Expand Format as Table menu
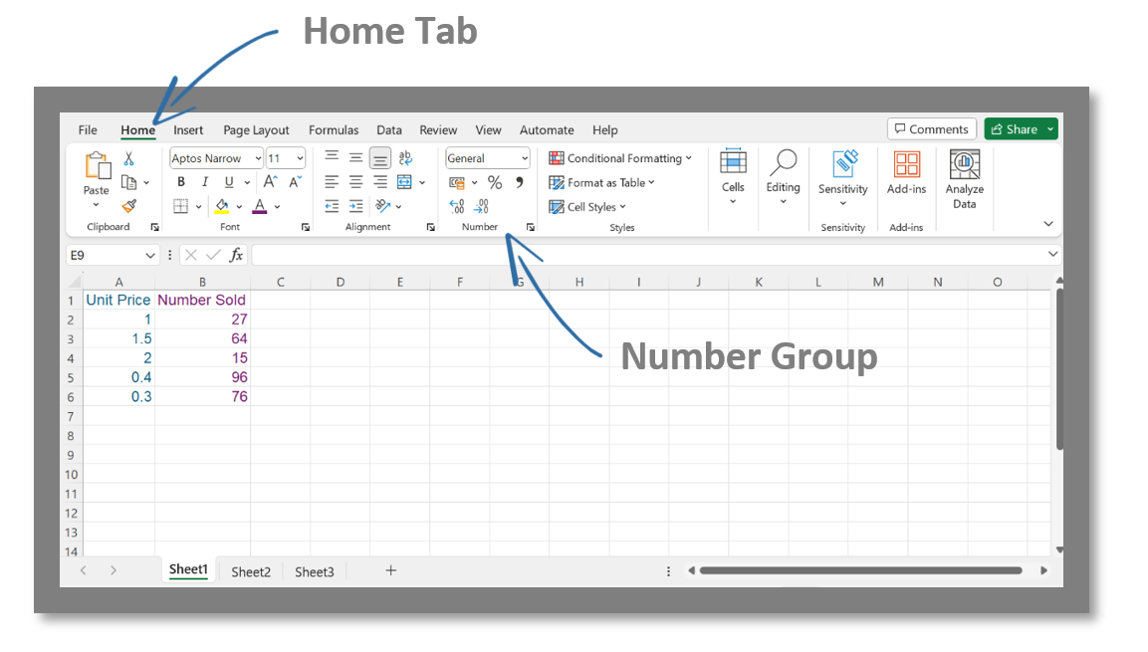1148x652 pixels. 601,183
